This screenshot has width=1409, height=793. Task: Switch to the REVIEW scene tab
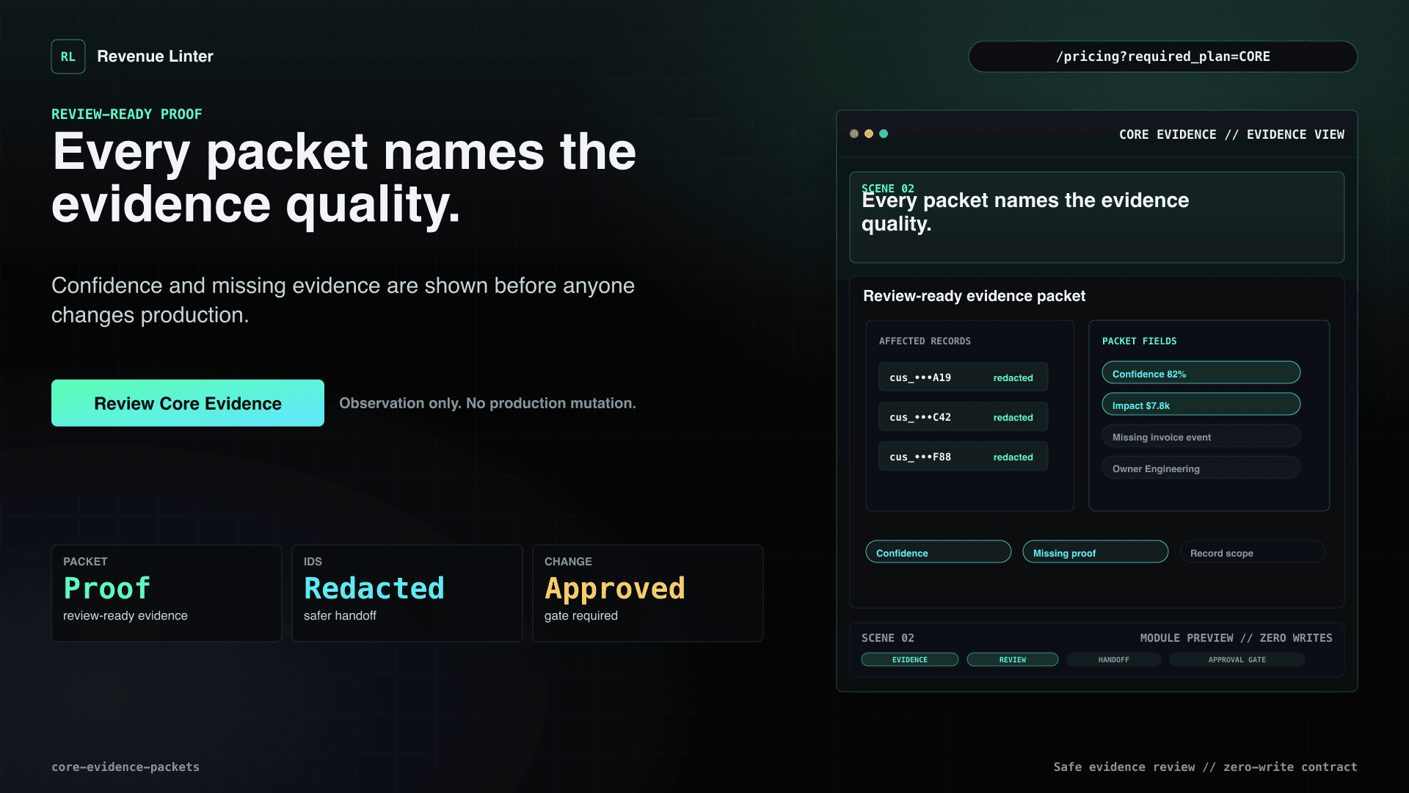[1013, 659]
